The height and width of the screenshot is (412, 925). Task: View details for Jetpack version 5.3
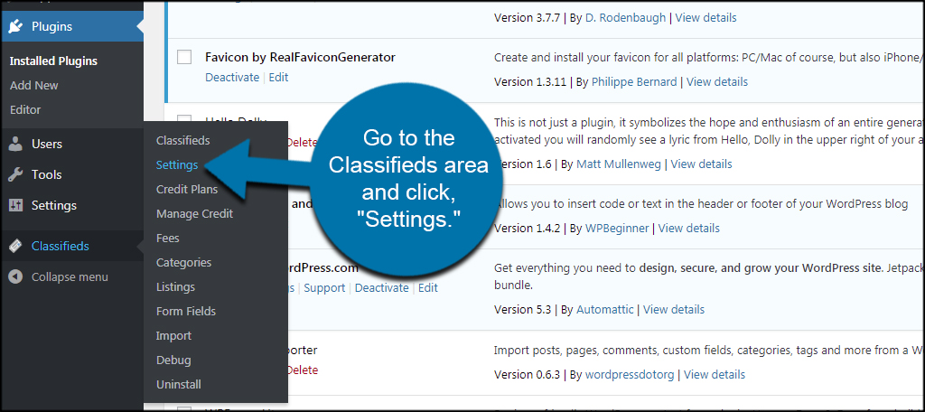point(674,309)
